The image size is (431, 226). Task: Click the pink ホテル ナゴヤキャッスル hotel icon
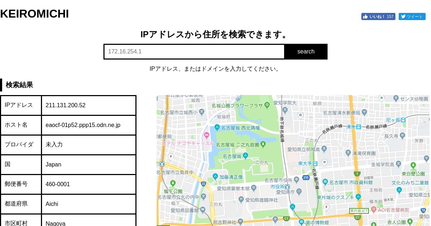207,135
